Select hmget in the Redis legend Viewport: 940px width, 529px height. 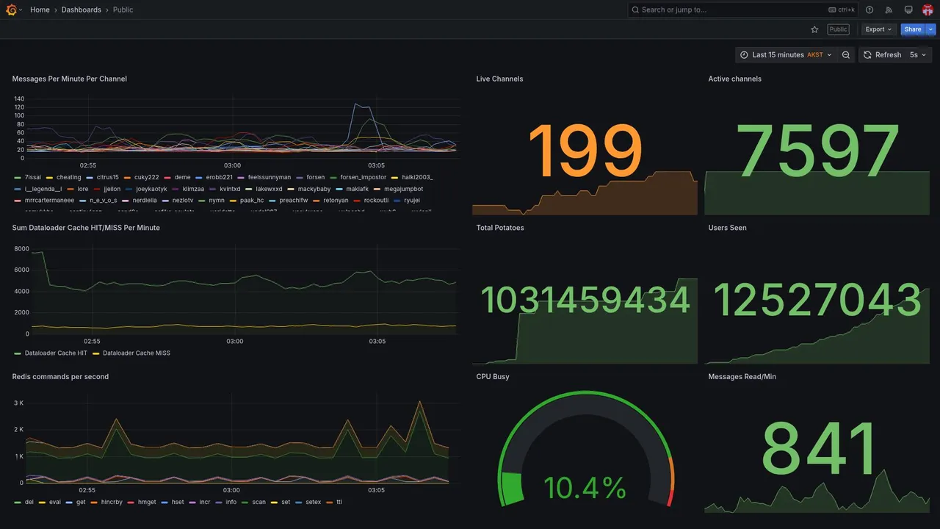click(x=147, y=502)
